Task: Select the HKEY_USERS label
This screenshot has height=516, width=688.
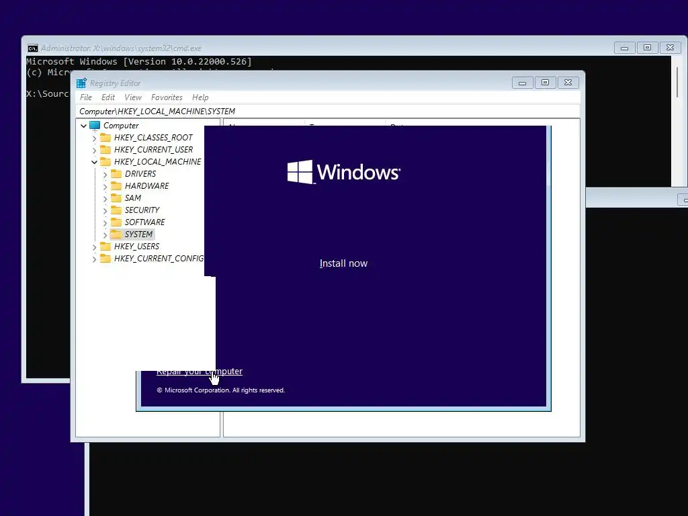Action: coord(136,246)
